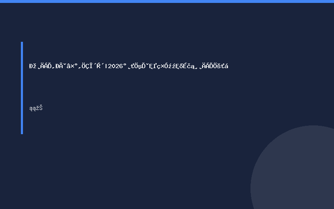This screenshot has width=334, height=209.
Task: Click the top end of the vertical blue bar
Action: pos(22,43)
